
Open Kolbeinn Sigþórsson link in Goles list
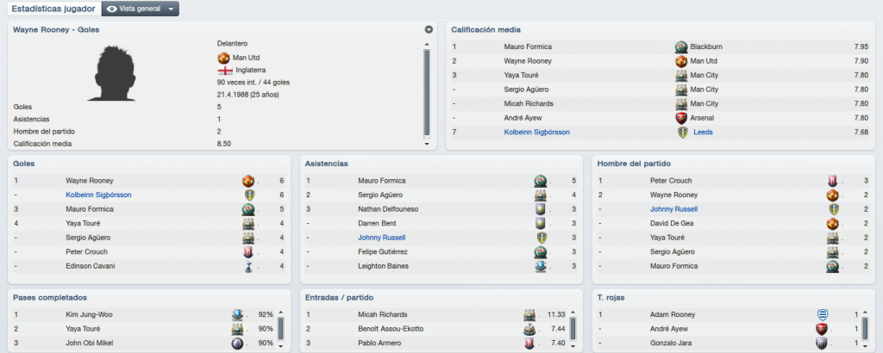(x=98, y=195)
